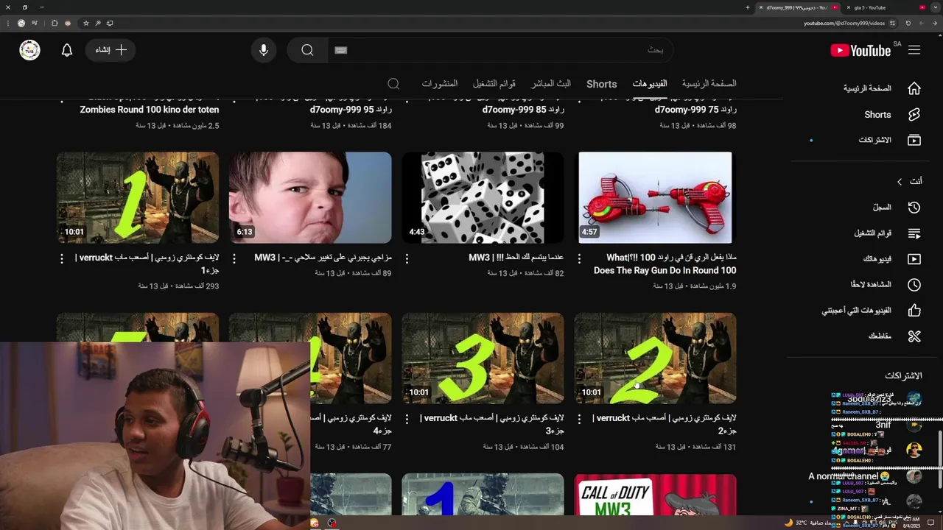
Task: Play the thumbnail with green number 1
Action: 138,197
